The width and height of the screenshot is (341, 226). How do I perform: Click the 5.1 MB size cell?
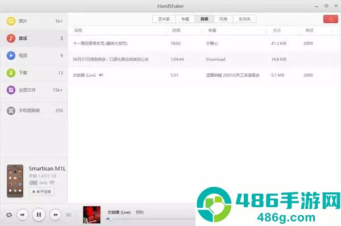click(x=277, y=75)
